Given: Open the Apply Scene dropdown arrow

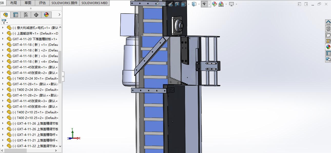Looking at the screenshot, I should [226, 4].
